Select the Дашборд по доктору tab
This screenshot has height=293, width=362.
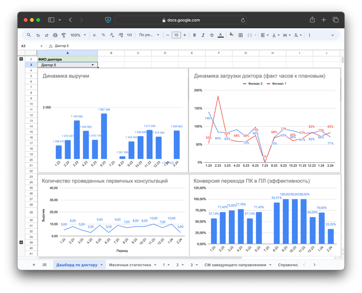79,265
